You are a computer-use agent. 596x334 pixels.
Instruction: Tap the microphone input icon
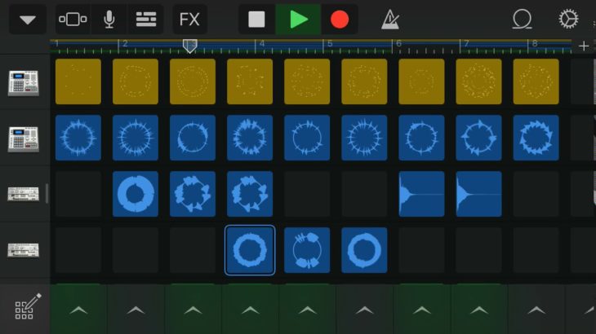109,20
